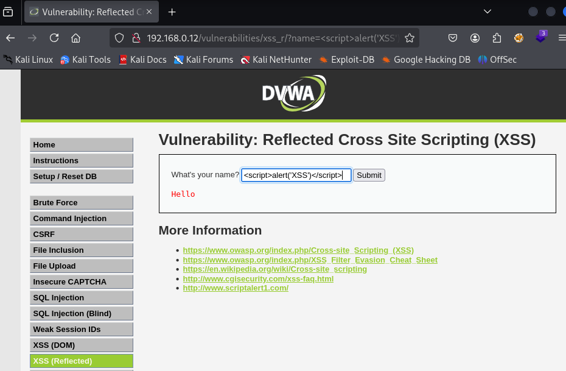Open the XSS Filter Evasion Cheat Sheet link
This screenshot has height=371, width=566.
tap(310, 260)
